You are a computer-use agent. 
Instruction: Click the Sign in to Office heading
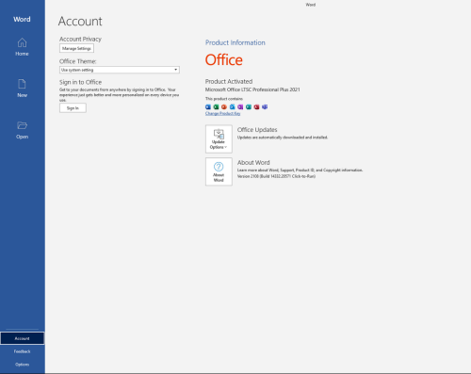tap(80, 82)
